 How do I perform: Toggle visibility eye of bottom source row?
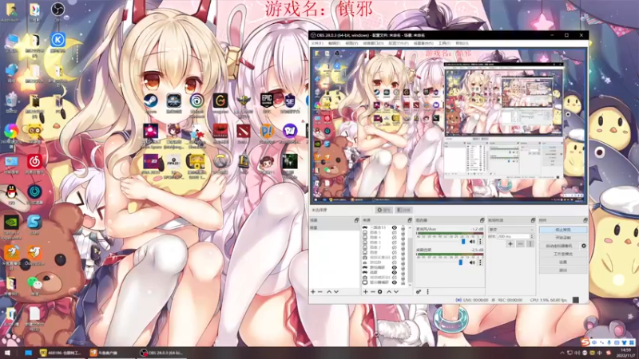pos(394,282)
